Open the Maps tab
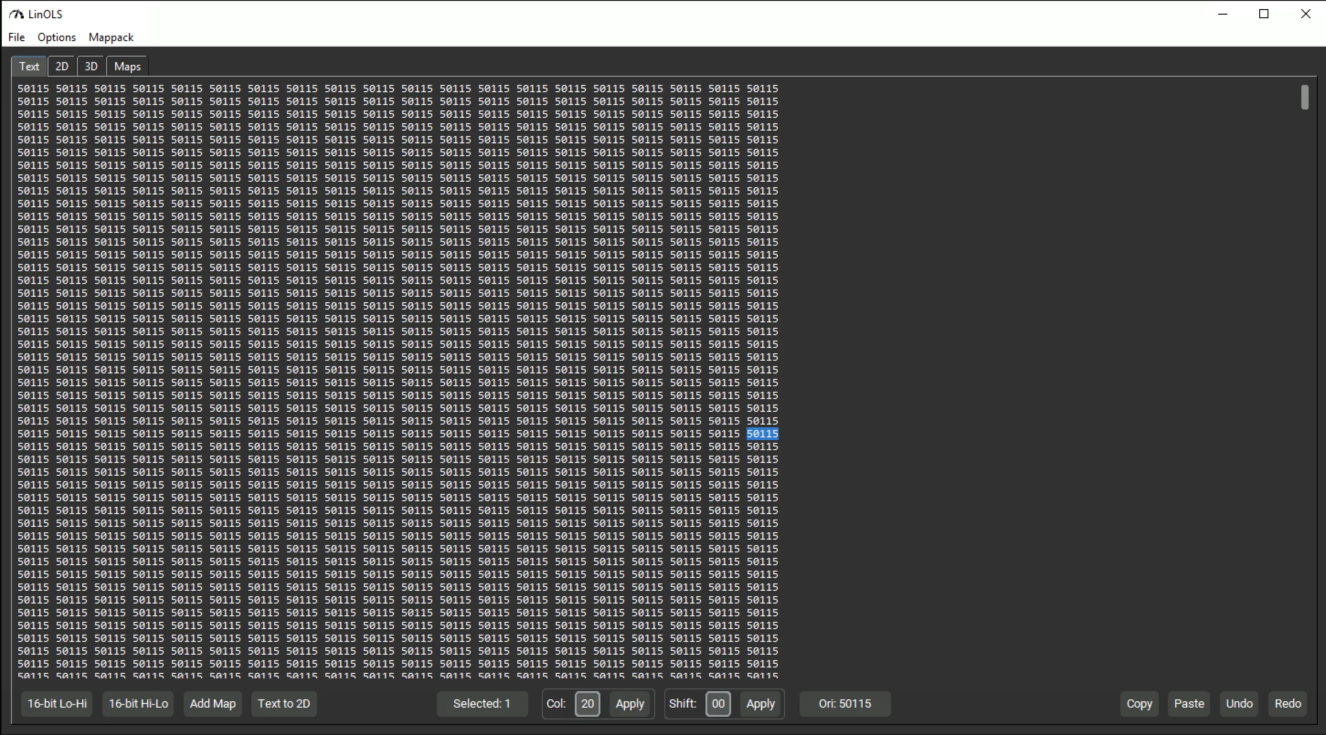Screen dimensions: 1326x735 point(127,66)
